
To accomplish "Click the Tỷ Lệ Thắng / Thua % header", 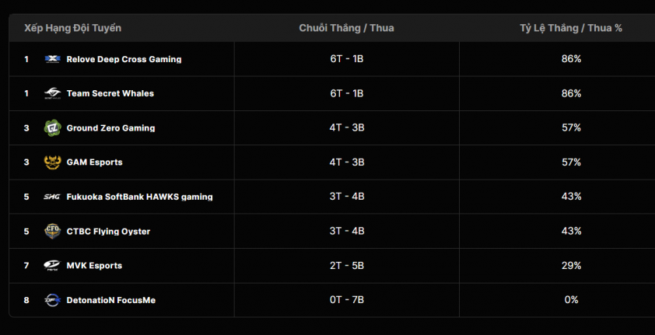I will click(571, 28).
